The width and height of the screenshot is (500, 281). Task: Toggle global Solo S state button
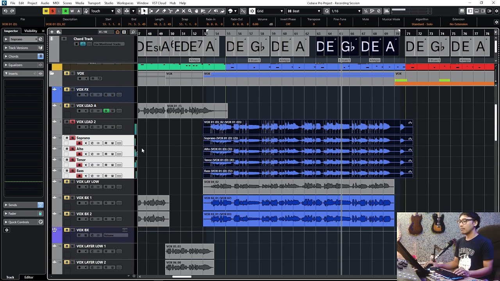click(52, 11)
